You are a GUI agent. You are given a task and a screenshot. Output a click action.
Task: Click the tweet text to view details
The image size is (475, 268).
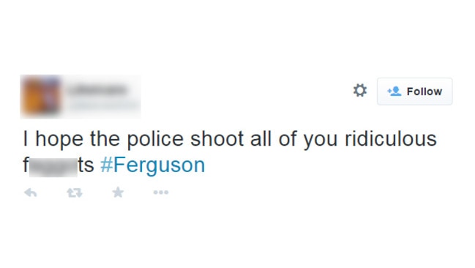tap(230, 152)
